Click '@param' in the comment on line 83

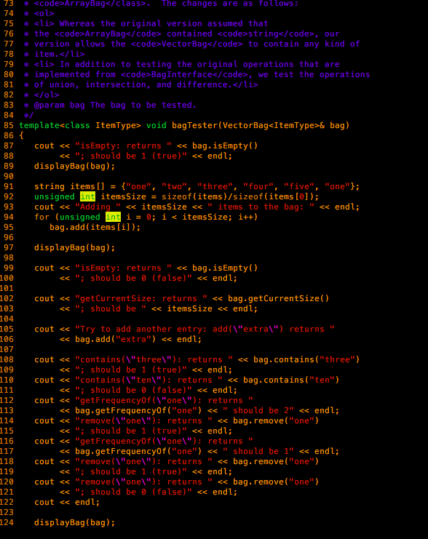(x=49, y=105)
